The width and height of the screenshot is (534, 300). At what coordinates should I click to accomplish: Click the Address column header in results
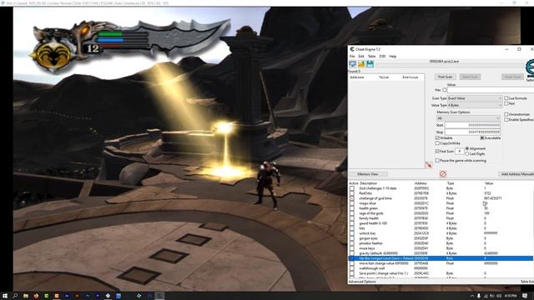coord(357,77)
